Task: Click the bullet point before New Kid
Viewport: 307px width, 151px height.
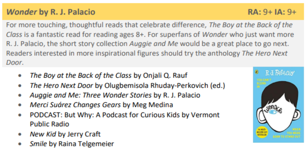Action: (x=20, y=134)
